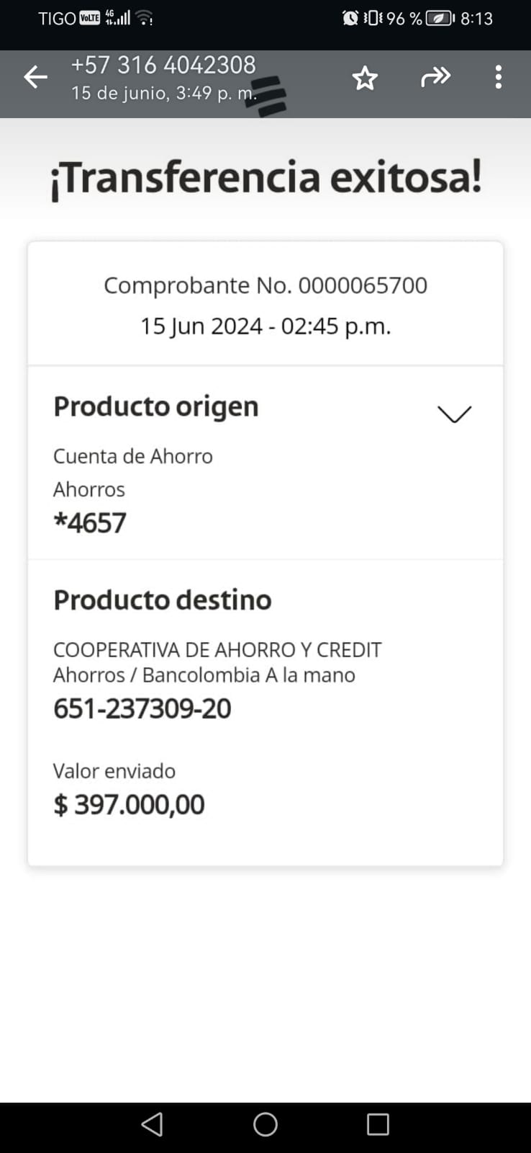Tap the back arrow in header
The height and width of the screenshot is (1153, 531).
(x=35, y=77)
